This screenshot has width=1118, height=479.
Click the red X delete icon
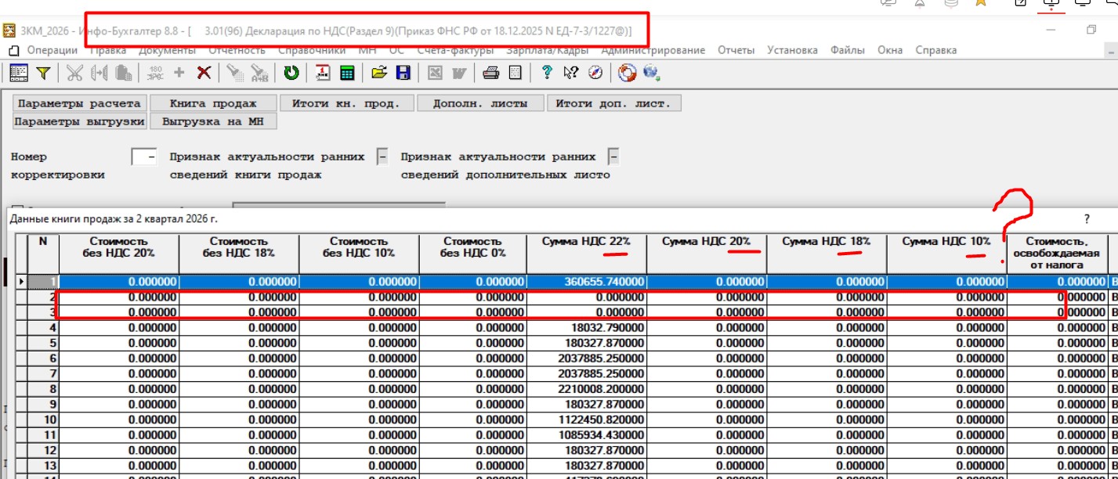204,73
